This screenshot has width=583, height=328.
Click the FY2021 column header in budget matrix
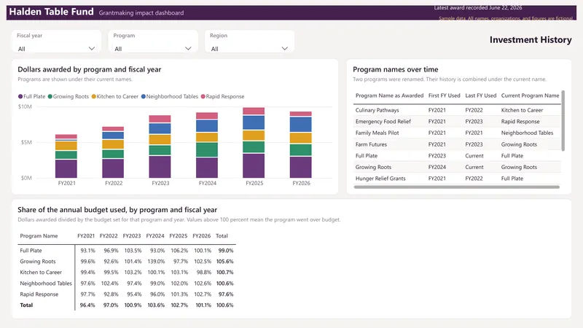click(86, 235)
